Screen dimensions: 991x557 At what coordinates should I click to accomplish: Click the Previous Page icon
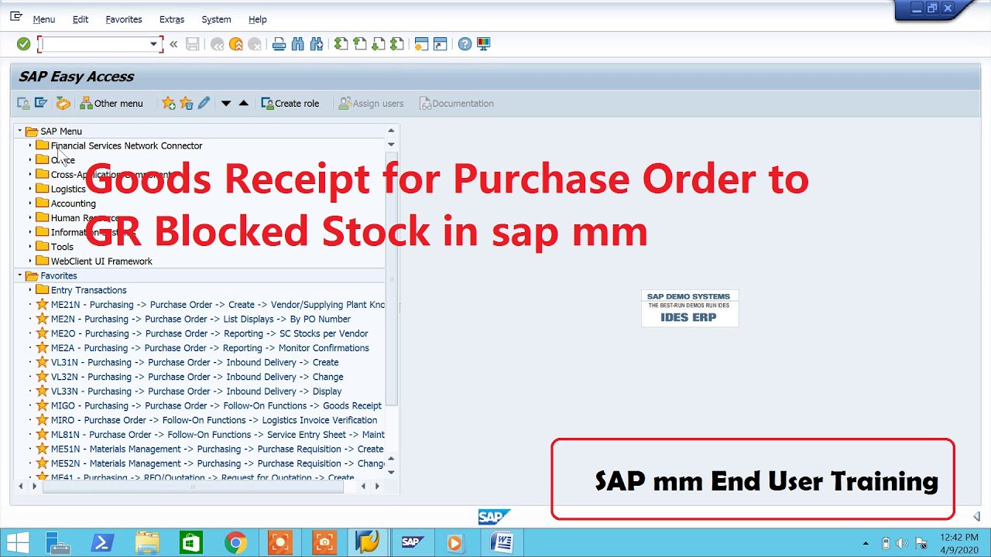[x=359, y=44]
